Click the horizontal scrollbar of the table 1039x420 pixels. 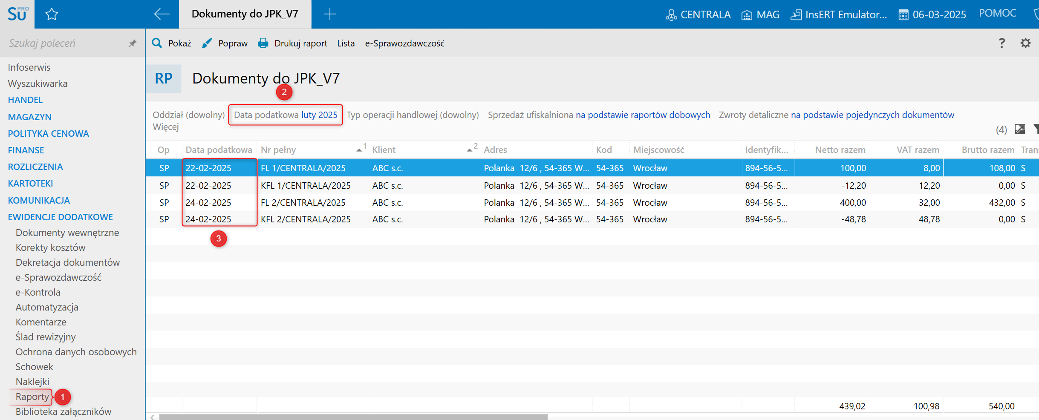353,417
